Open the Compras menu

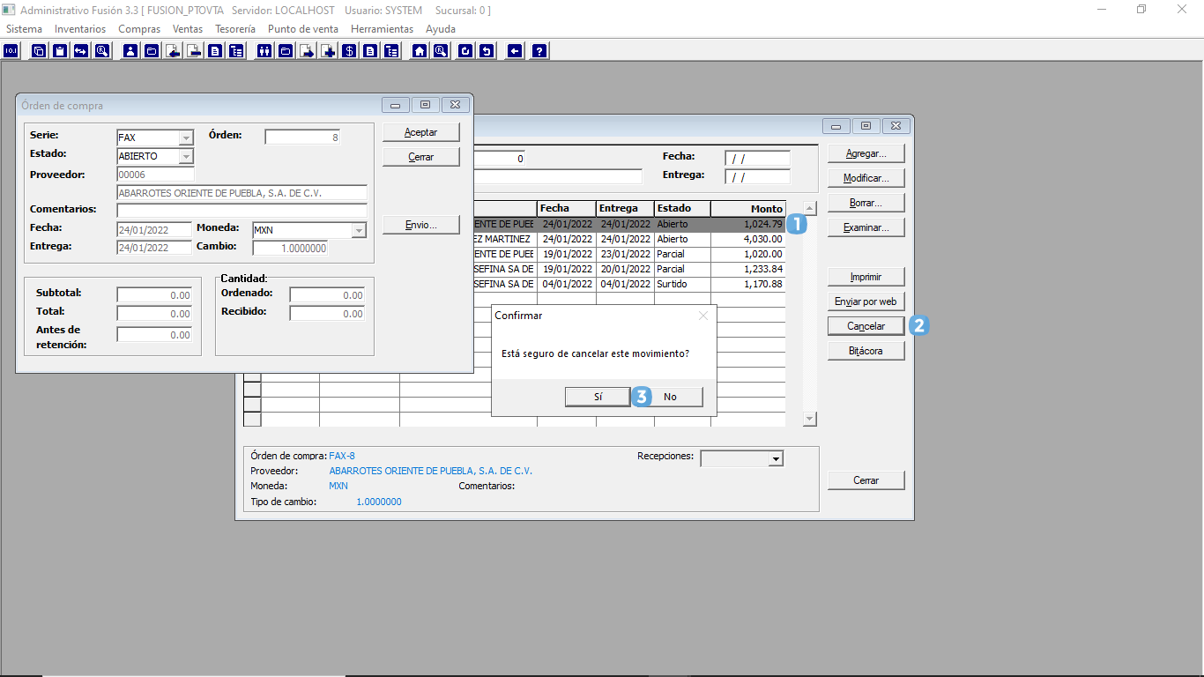[139, 29]
